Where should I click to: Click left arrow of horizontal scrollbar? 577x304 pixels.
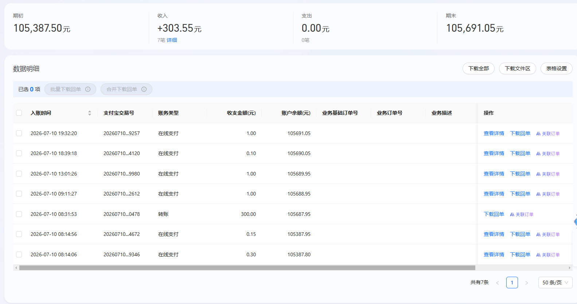tap(16, 268)
